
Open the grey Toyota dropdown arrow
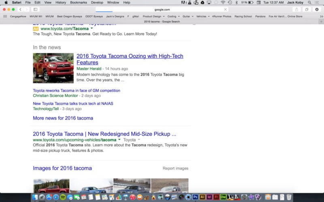(x=139, y=140)
